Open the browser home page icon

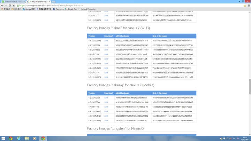coord(14,6)
